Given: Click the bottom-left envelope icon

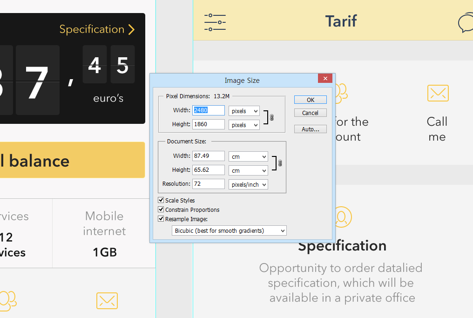Looking at the screenshot, I should click(x=107, y=300).
